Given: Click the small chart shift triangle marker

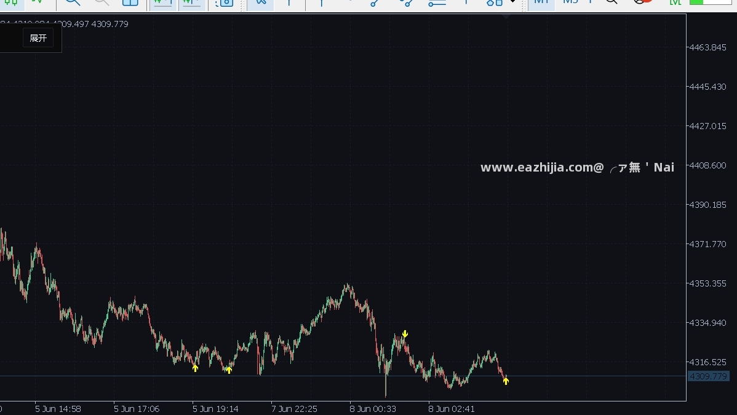Looking at the screenshot, I should [x=506, y=15].
